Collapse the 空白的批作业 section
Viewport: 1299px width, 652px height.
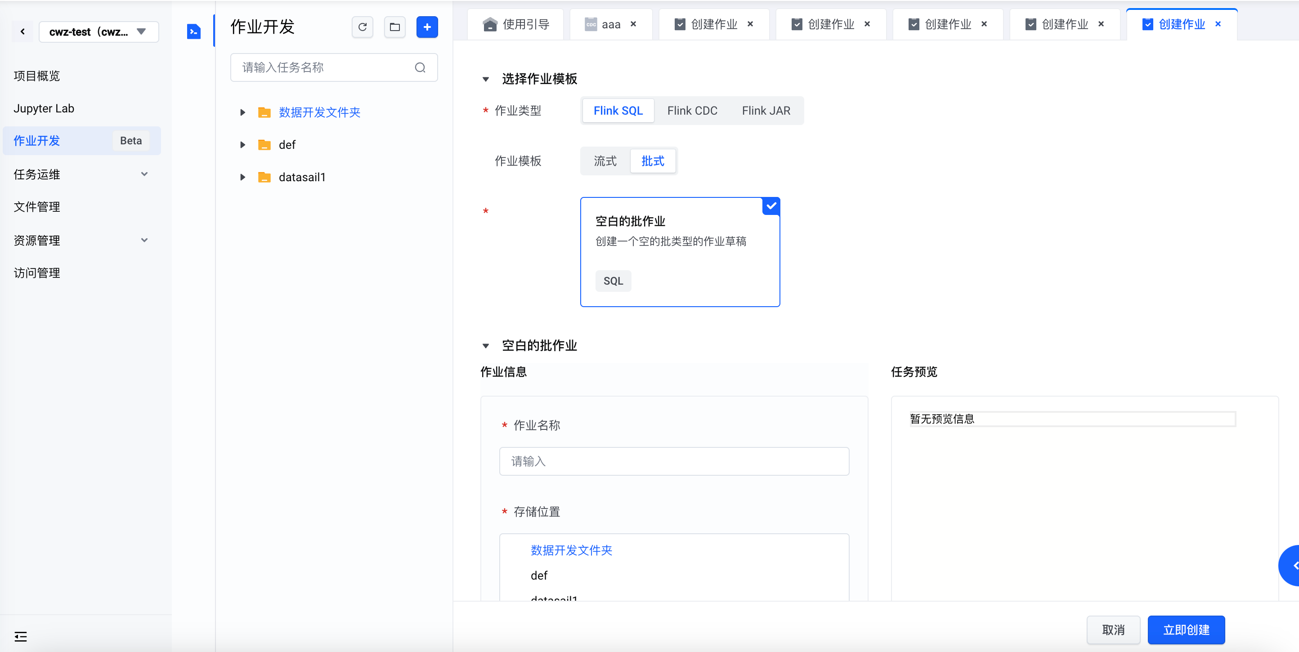pyautogui.click(x=486, y=346)
